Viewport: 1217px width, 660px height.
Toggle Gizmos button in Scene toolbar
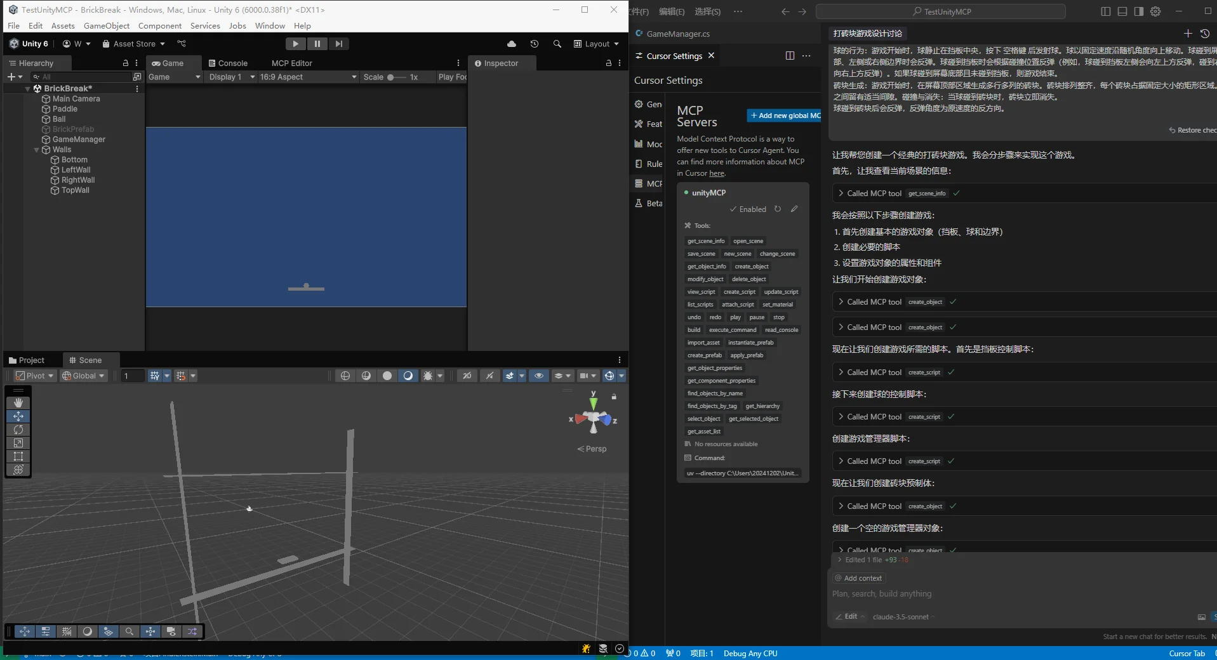click(609, 376)
